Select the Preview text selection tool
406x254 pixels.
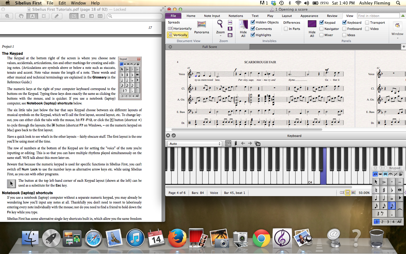[32, 16]
